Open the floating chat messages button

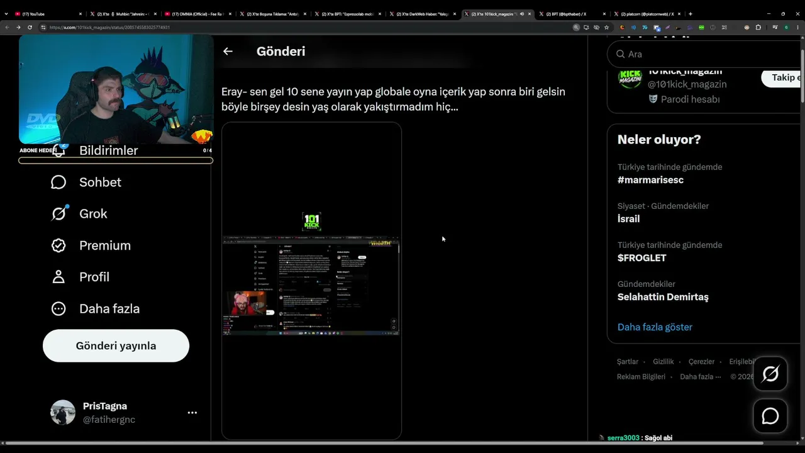click(x=770, y=416)
